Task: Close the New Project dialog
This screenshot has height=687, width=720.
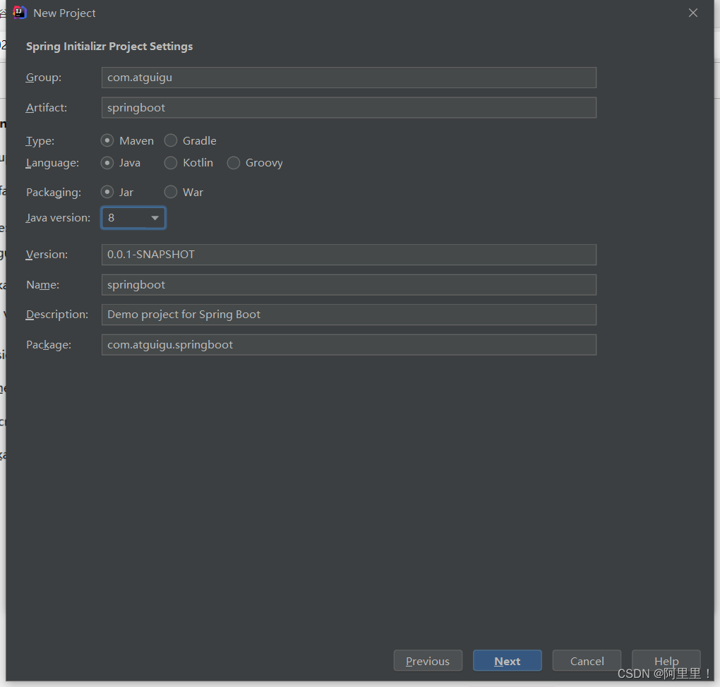Action: coord(693,13)
